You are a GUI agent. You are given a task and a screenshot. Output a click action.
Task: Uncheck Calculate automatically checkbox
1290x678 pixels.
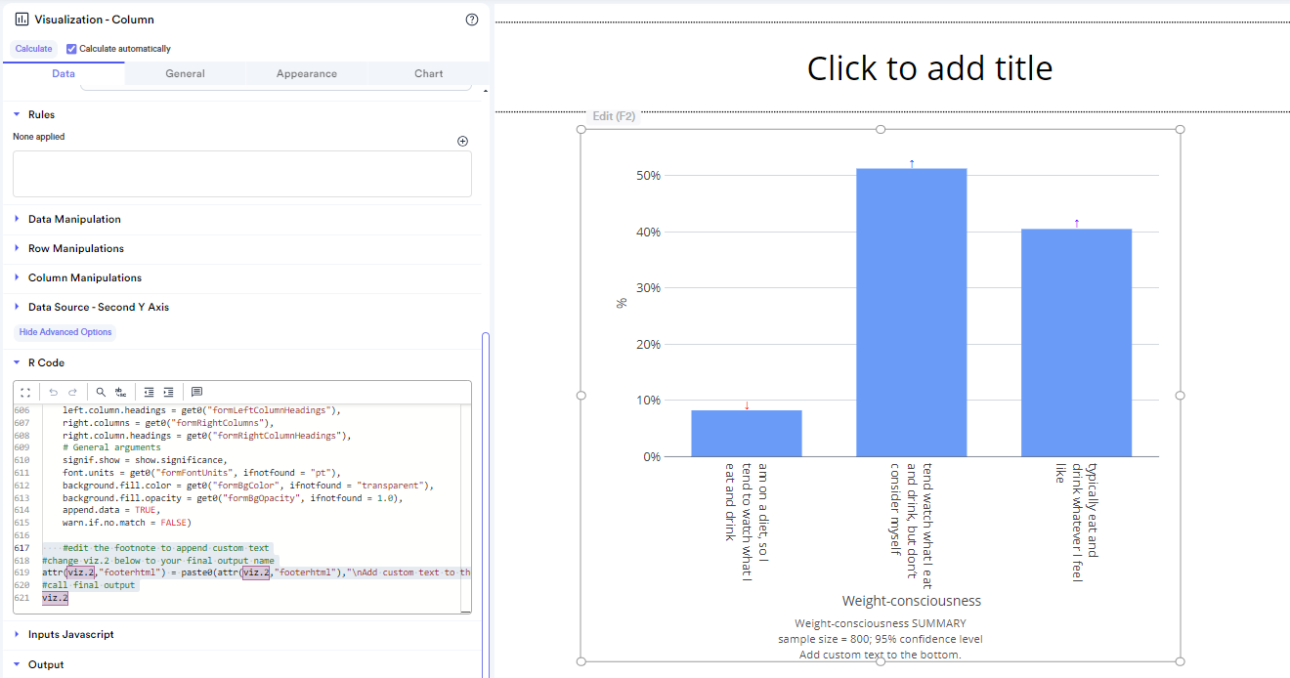tap(71, 49)
